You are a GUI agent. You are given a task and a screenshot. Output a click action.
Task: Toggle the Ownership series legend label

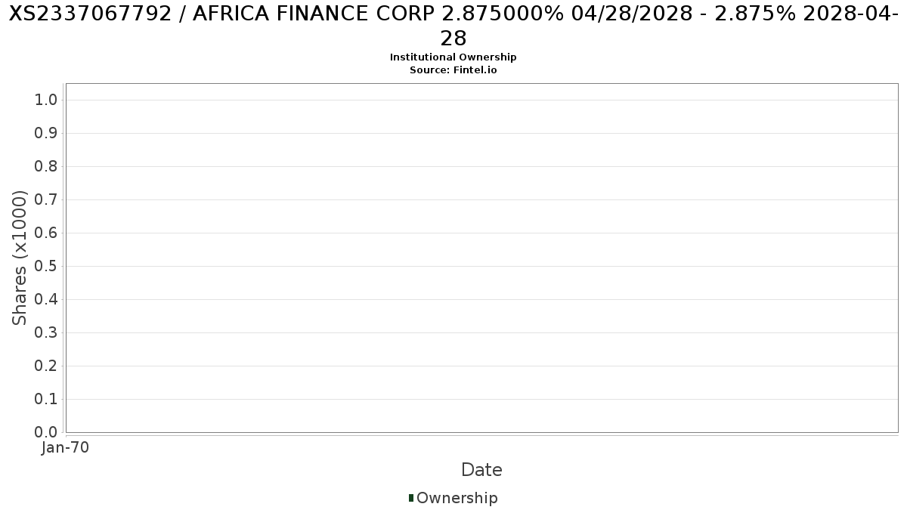[x=457, y=498]
